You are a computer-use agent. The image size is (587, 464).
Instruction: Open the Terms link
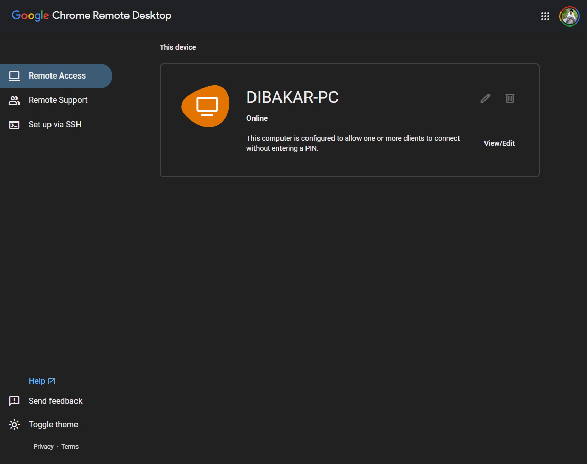tap(70, 447)
